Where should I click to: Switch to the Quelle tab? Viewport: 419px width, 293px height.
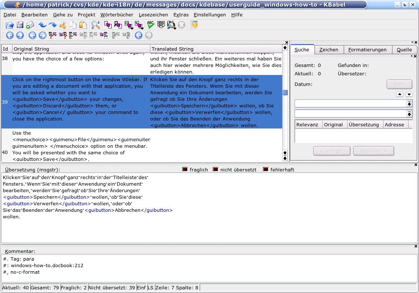[404, 50]
